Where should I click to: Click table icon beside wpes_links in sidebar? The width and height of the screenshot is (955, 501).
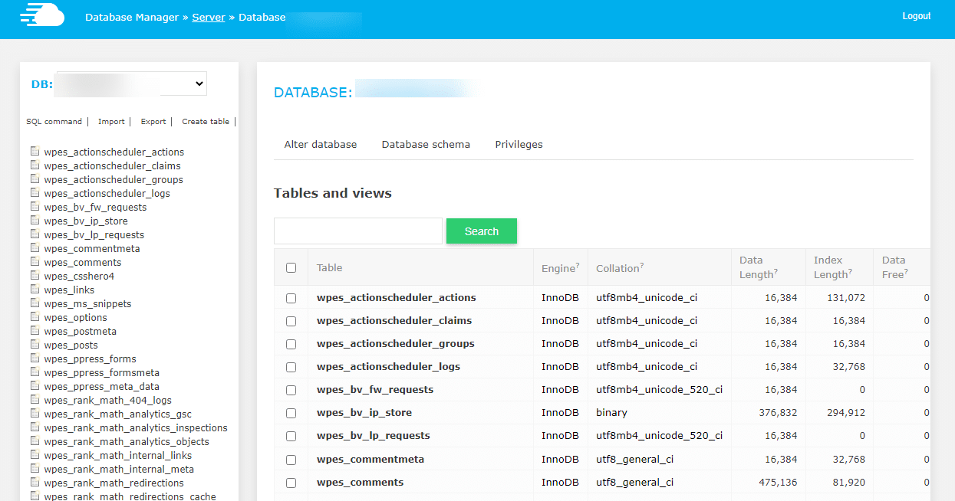click(x=35, y=290)
